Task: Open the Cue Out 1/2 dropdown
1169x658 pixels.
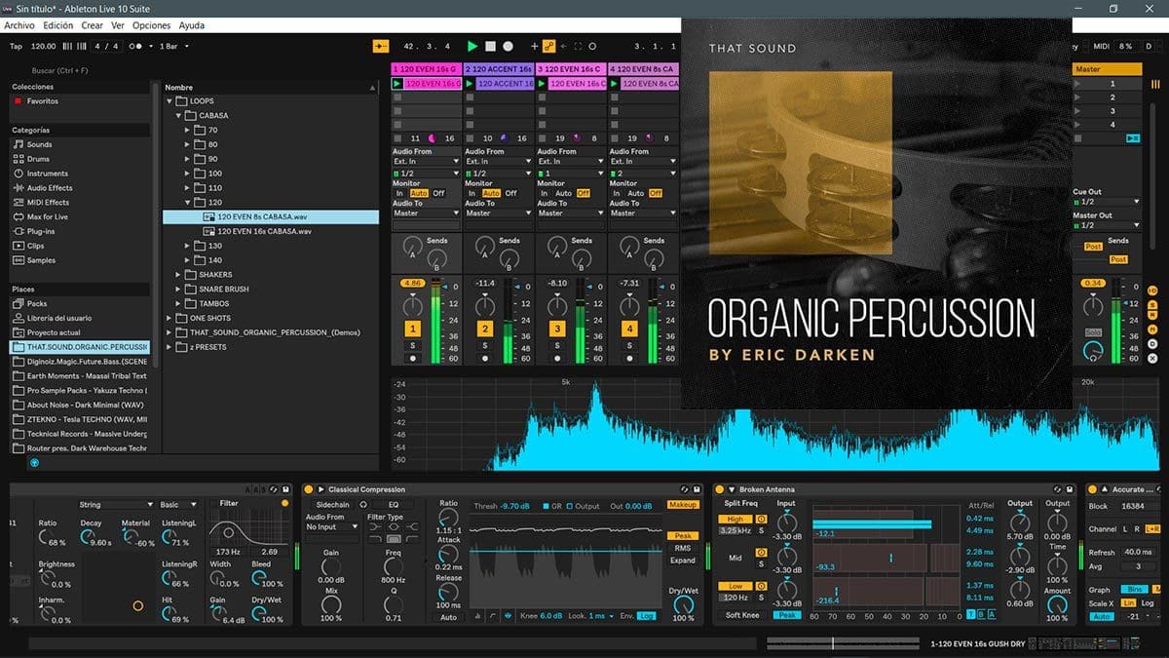Action: pyautogui.click(x=1106, y=202)
